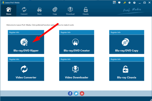152x101 pixels.
Task: Close the Leawo Prof. Media window
Action: 150,3
